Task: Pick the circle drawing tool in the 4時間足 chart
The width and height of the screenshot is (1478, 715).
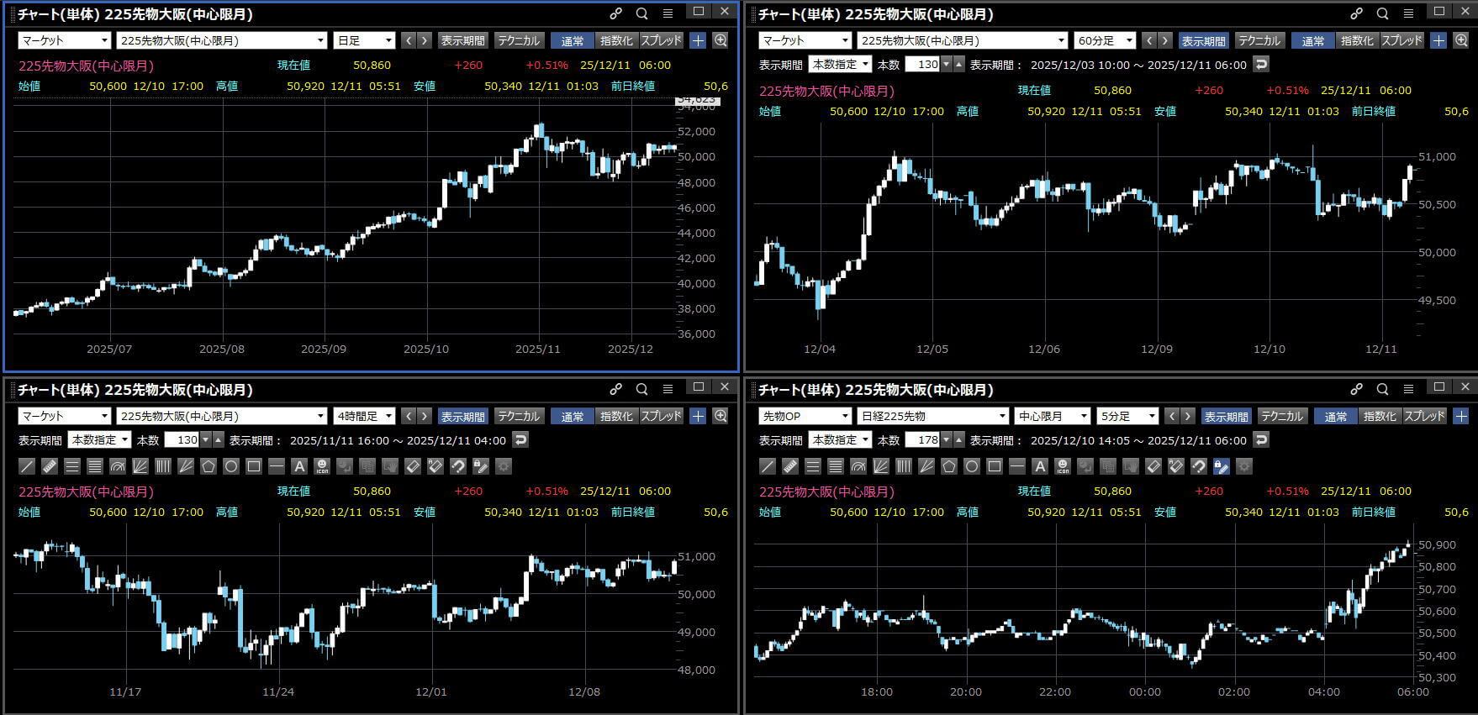Action: coord(231,466)
